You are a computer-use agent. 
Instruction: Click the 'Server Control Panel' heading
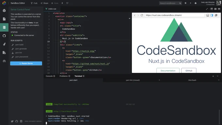tap(20, 10)
